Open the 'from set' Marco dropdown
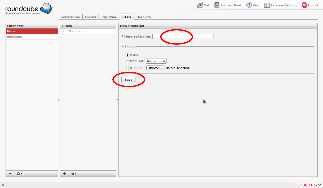 click(156, 61)
